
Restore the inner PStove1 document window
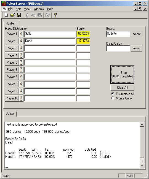tap(140, 9)
